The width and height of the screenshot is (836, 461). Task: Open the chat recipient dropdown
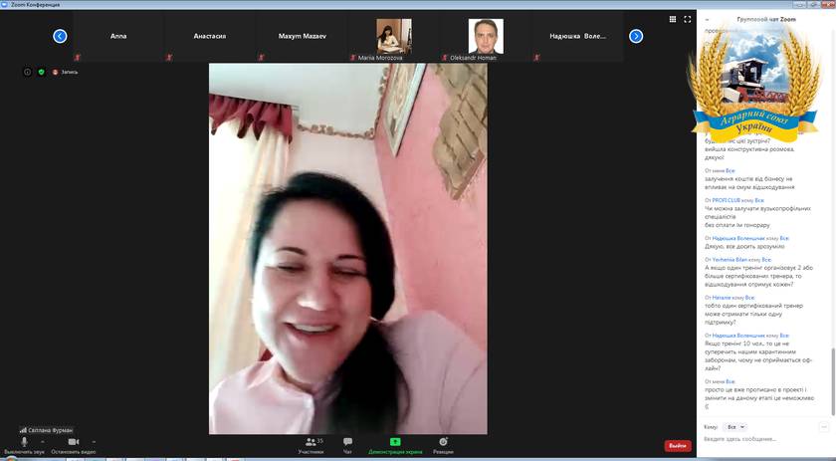735,427
